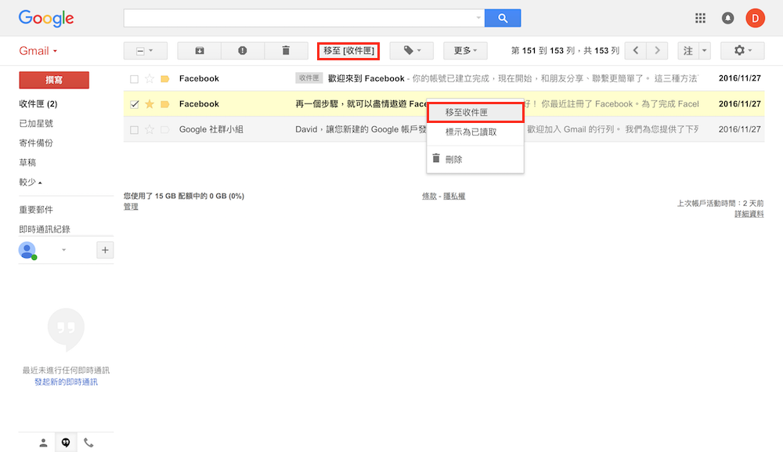The width and height of the screenshot is (783, 452).
Task: Open the 詳細資料 account activity link
Action: pyautogui.click(x=749, y=214)
